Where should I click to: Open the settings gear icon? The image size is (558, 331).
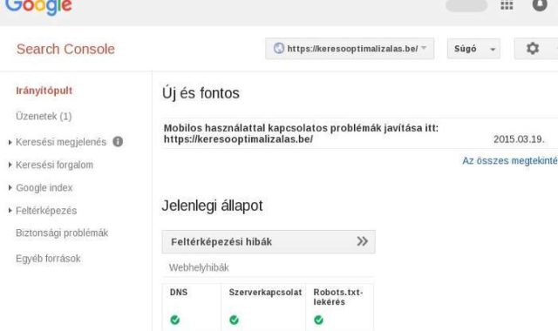click(x=533, y=49)
